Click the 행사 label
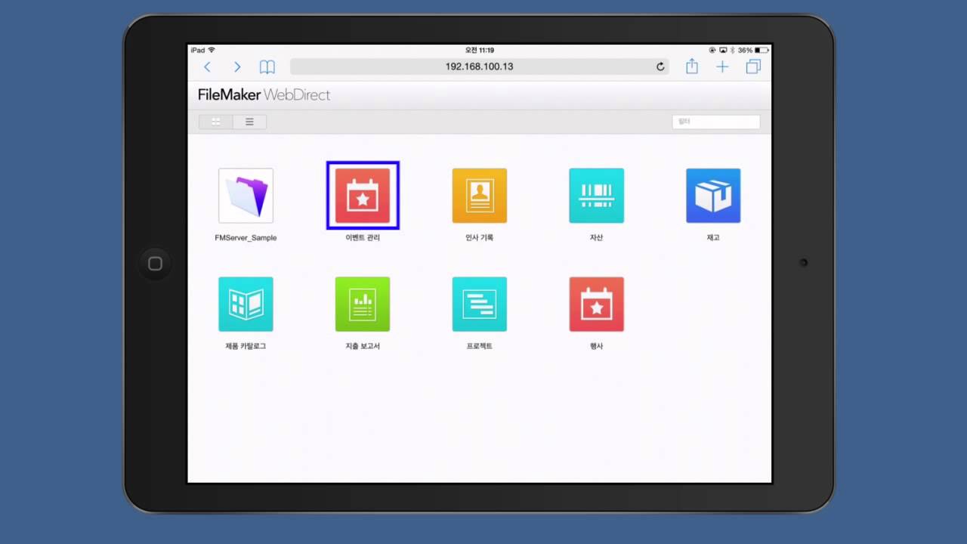This screenshot has height=544, width=967. (597, 346)
